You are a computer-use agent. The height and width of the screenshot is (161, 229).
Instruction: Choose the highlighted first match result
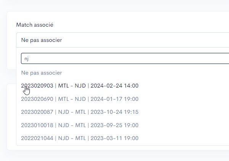point(79,86)
